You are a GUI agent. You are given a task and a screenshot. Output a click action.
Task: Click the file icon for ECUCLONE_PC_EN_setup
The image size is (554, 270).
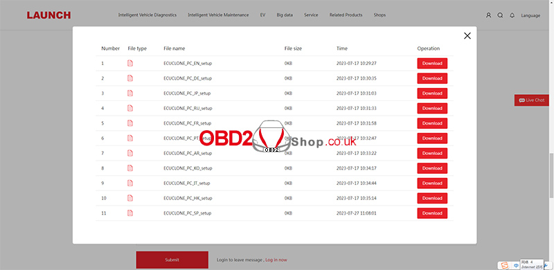click(130, 63)
